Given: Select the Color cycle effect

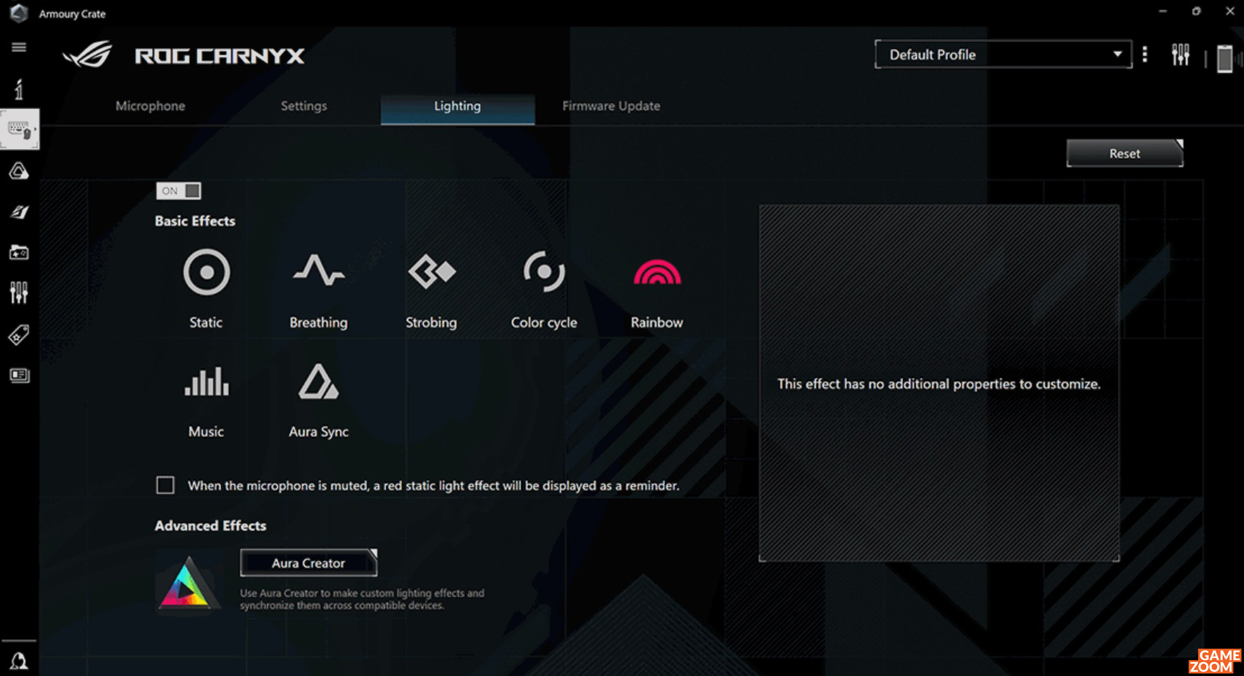Looking at the screenshot, I should coord(544,288).
